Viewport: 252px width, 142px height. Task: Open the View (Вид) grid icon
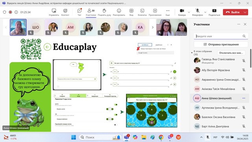click(x=131, y=11)
